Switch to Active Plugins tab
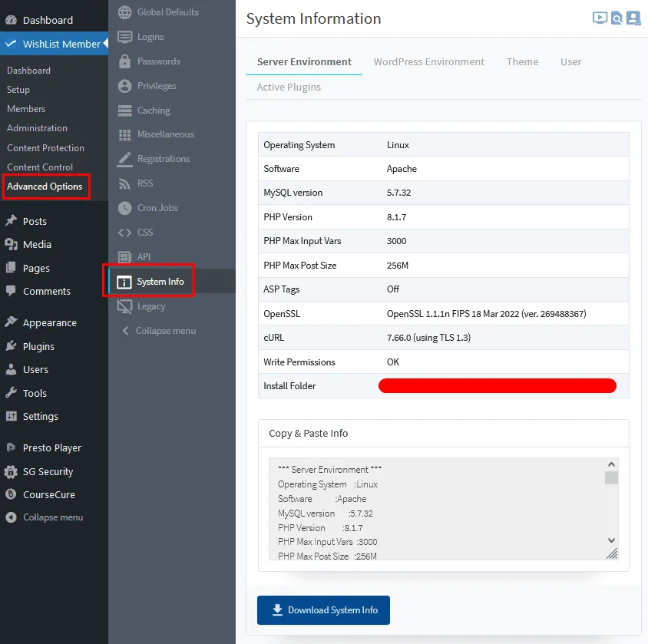 point(289,87)
